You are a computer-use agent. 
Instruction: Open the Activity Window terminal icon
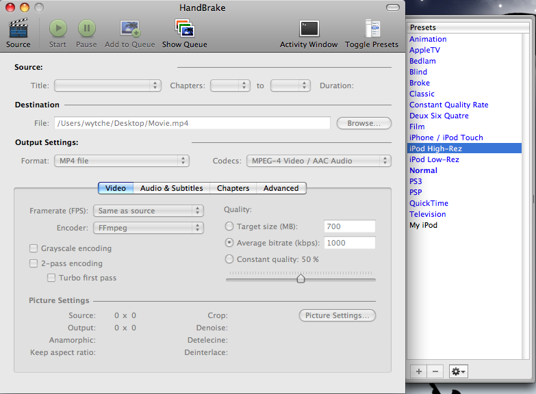[x=309, y=28]
